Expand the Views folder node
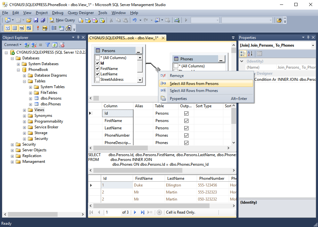This screenshot has width=318, height=227. [25, 110]
